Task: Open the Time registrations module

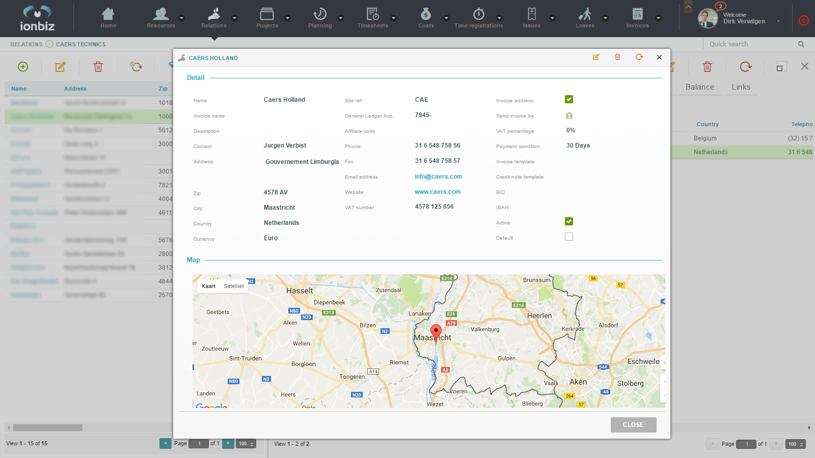Action: (x=479, y=18)
